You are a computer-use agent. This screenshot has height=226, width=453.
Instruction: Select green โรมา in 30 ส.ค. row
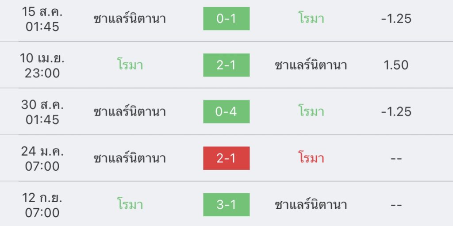(311, 111)
